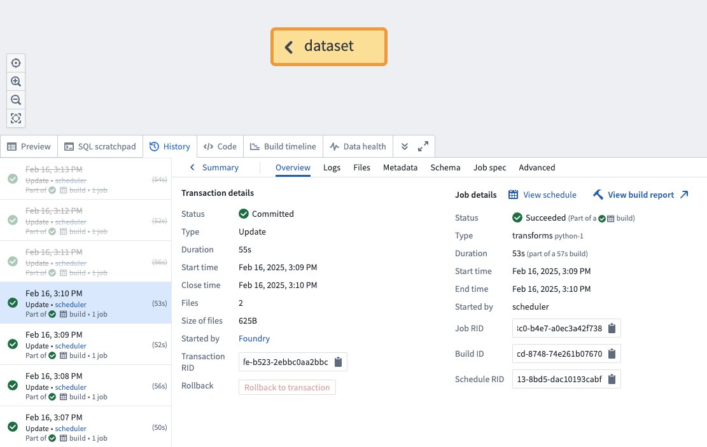
Task: Collapse the panel with double chevron
Action: click(405, 146)
